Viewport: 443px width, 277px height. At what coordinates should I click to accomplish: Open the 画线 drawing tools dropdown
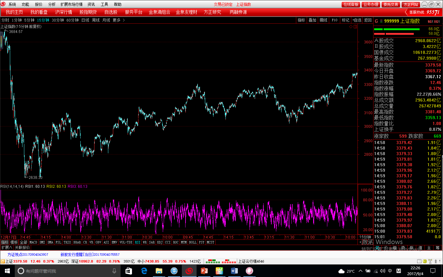pos(323,20)
